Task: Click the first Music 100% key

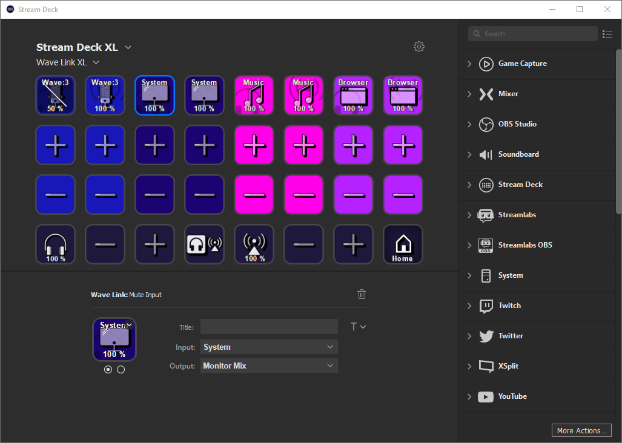Action: (254, 96)
